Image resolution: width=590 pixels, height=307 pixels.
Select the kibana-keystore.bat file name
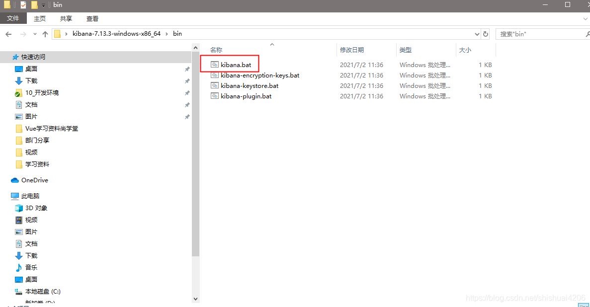tap(250, 86)
